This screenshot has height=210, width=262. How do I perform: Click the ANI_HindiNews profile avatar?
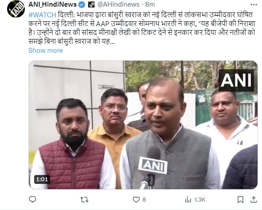pos(16,8)
